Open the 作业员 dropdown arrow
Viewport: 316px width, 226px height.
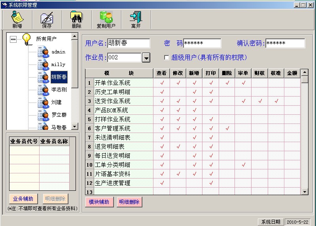click(146, 58)
